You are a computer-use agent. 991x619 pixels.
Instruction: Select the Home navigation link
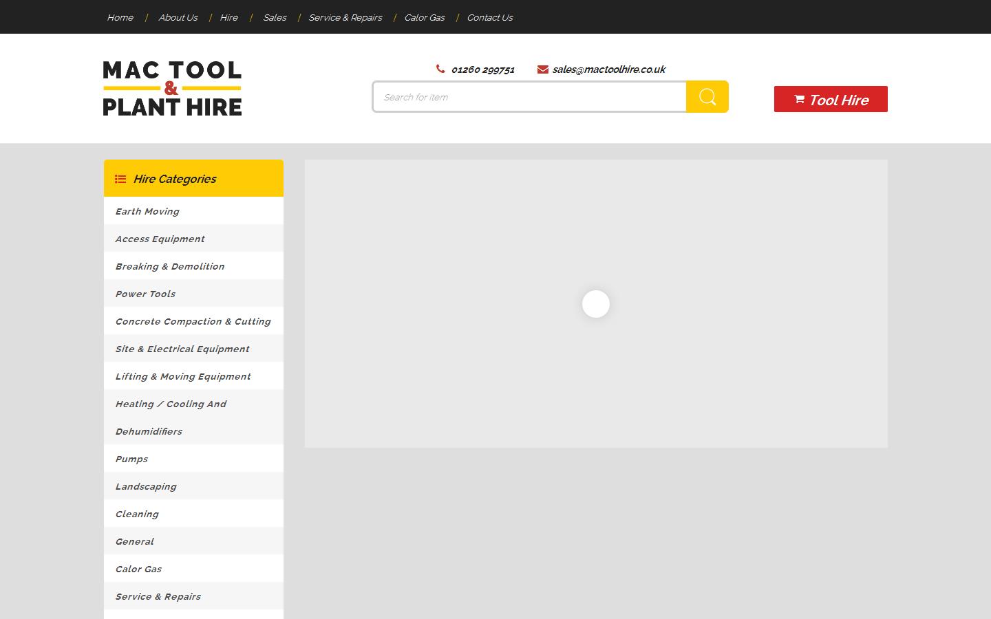pos(120,17)
